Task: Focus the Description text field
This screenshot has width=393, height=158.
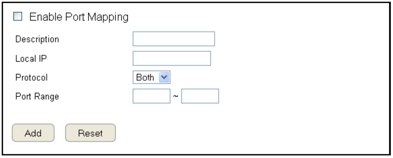Action: click(174, 39)
